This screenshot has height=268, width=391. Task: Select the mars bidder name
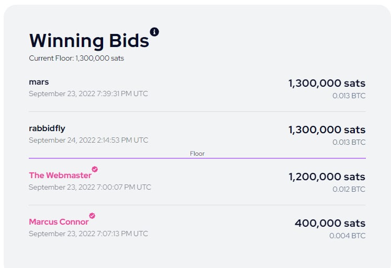(39, 82)
